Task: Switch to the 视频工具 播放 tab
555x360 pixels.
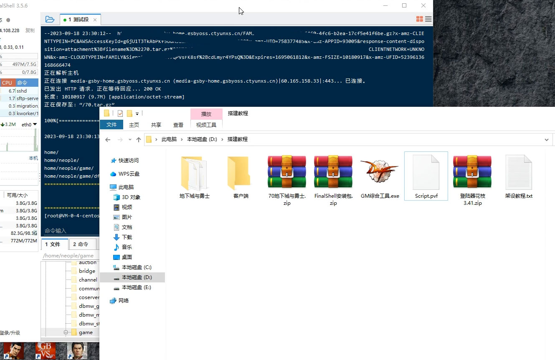Action: click(x=206, y=113)
